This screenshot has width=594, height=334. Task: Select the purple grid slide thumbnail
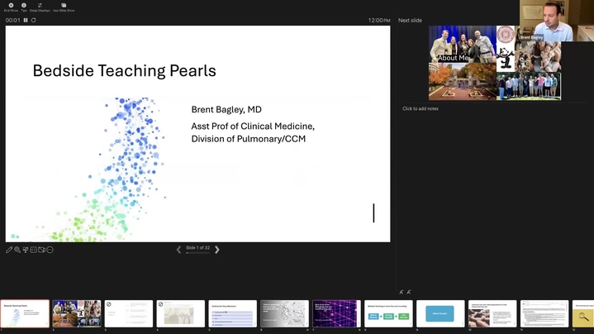click(x=335, y=313)
